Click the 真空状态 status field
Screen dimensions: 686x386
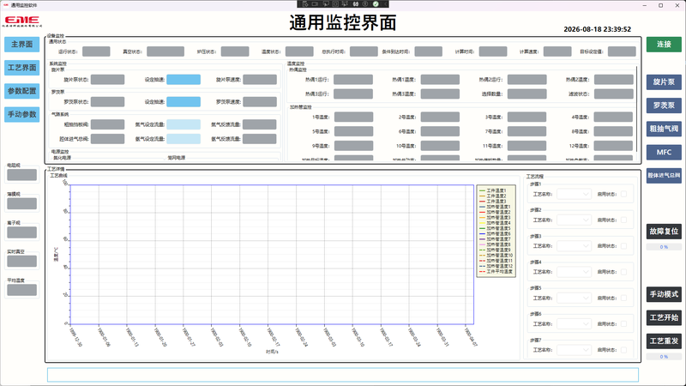point(165,51)
